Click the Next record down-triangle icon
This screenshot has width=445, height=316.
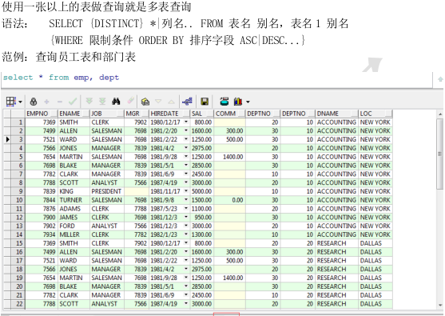158,101
